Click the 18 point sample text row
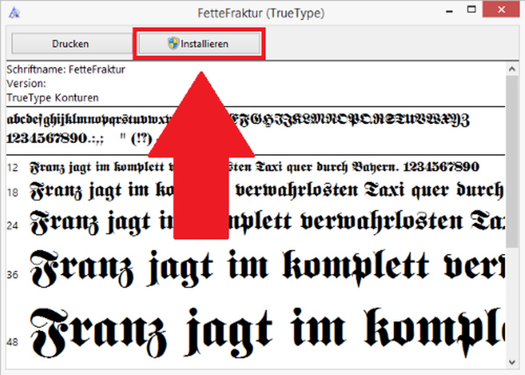Screen dimensions: 525x375 (262, 191)
